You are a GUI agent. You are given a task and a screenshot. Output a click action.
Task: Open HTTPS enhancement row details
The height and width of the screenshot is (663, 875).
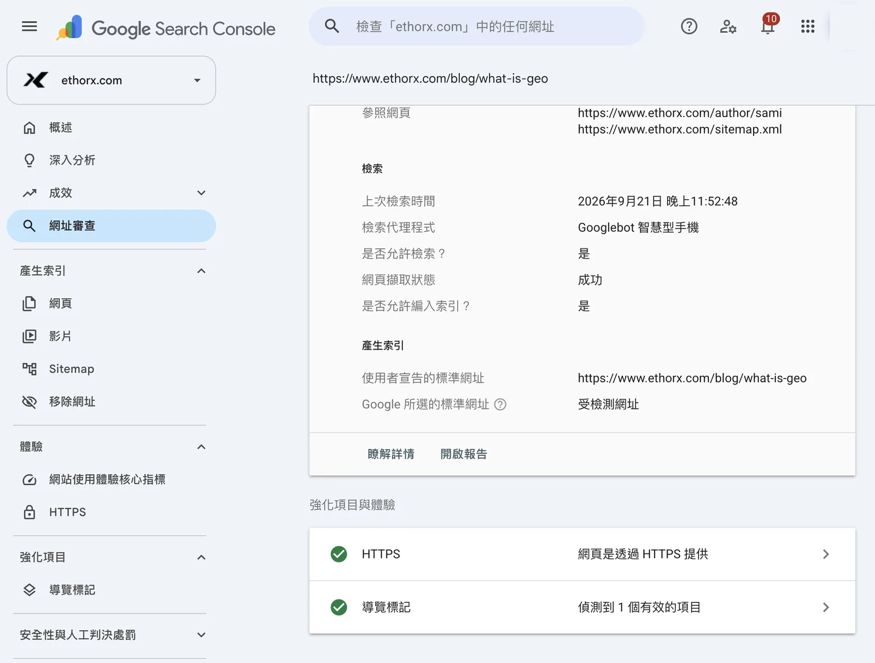[582, 554]
